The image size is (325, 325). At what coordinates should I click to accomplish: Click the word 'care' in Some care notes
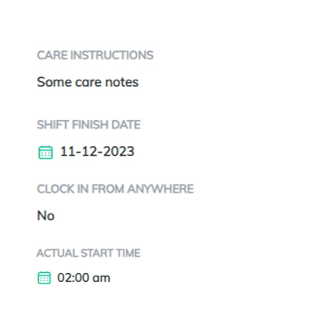[89, 82]
